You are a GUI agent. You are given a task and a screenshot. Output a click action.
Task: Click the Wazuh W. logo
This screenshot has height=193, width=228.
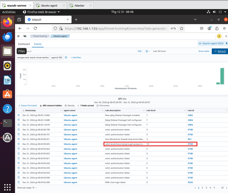(25, 36)
